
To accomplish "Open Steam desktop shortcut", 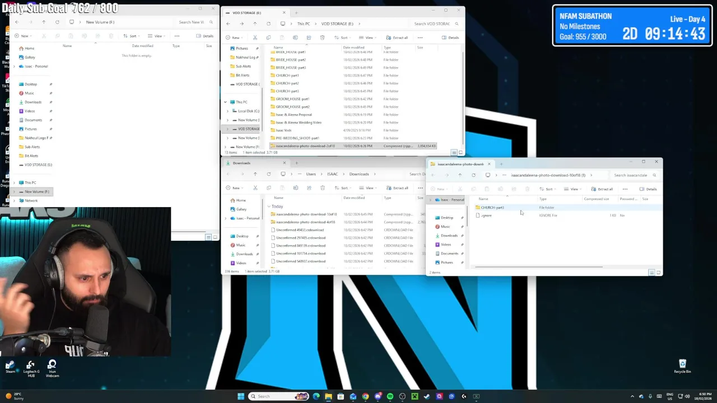I will (10, 367).
